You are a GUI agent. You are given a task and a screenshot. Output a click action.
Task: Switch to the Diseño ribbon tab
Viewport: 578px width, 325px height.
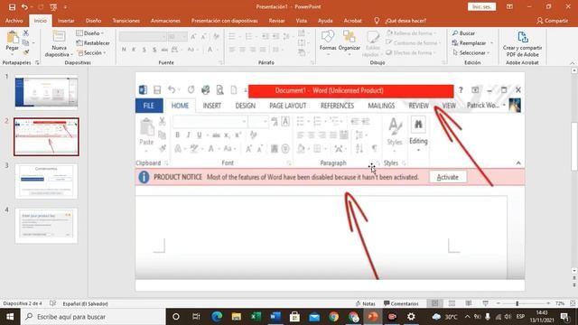(93, 21)
